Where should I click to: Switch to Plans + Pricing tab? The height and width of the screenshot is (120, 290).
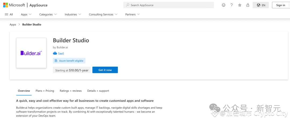(x=45, y=91)
